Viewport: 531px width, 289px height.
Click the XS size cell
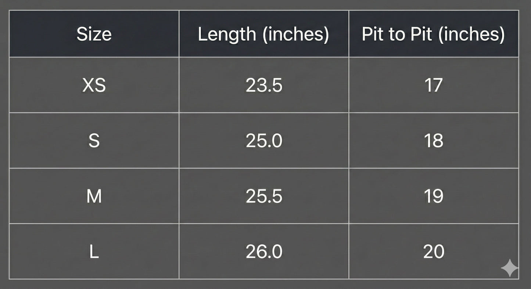tap(94, 85)
